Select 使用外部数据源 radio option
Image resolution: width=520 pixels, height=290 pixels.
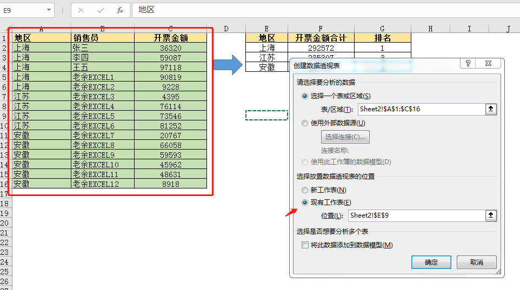tap(305, 123)
